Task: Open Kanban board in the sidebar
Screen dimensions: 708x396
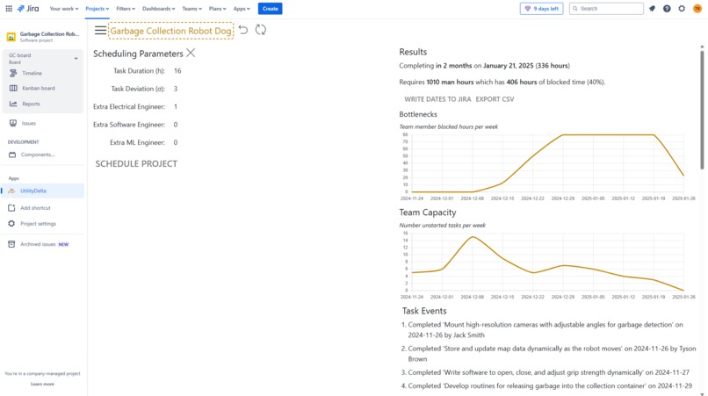Action: point(39,88)
